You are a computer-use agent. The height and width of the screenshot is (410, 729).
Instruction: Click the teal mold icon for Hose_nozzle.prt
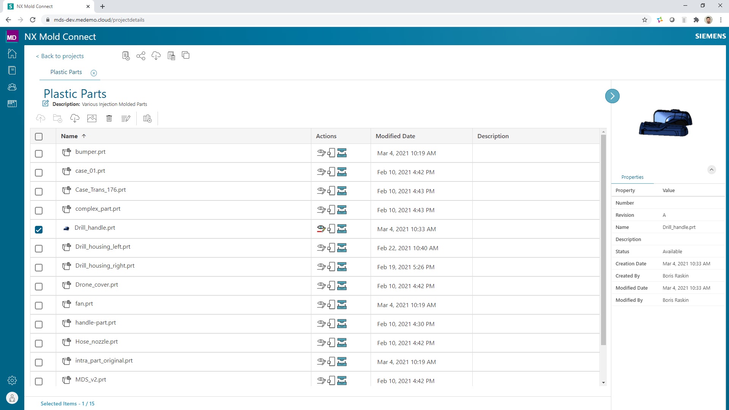342,343
